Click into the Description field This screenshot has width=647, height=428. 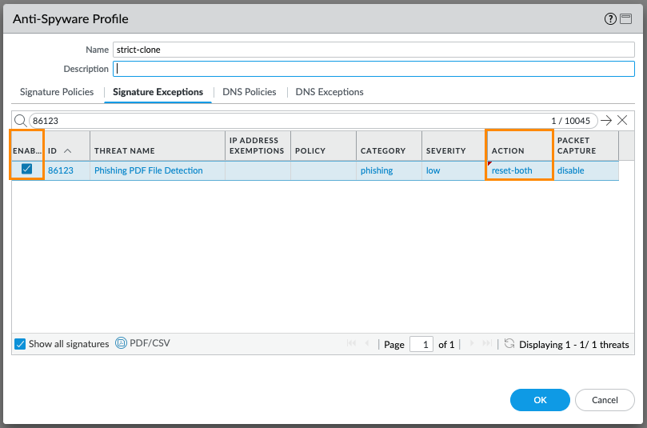click(373, 69)
